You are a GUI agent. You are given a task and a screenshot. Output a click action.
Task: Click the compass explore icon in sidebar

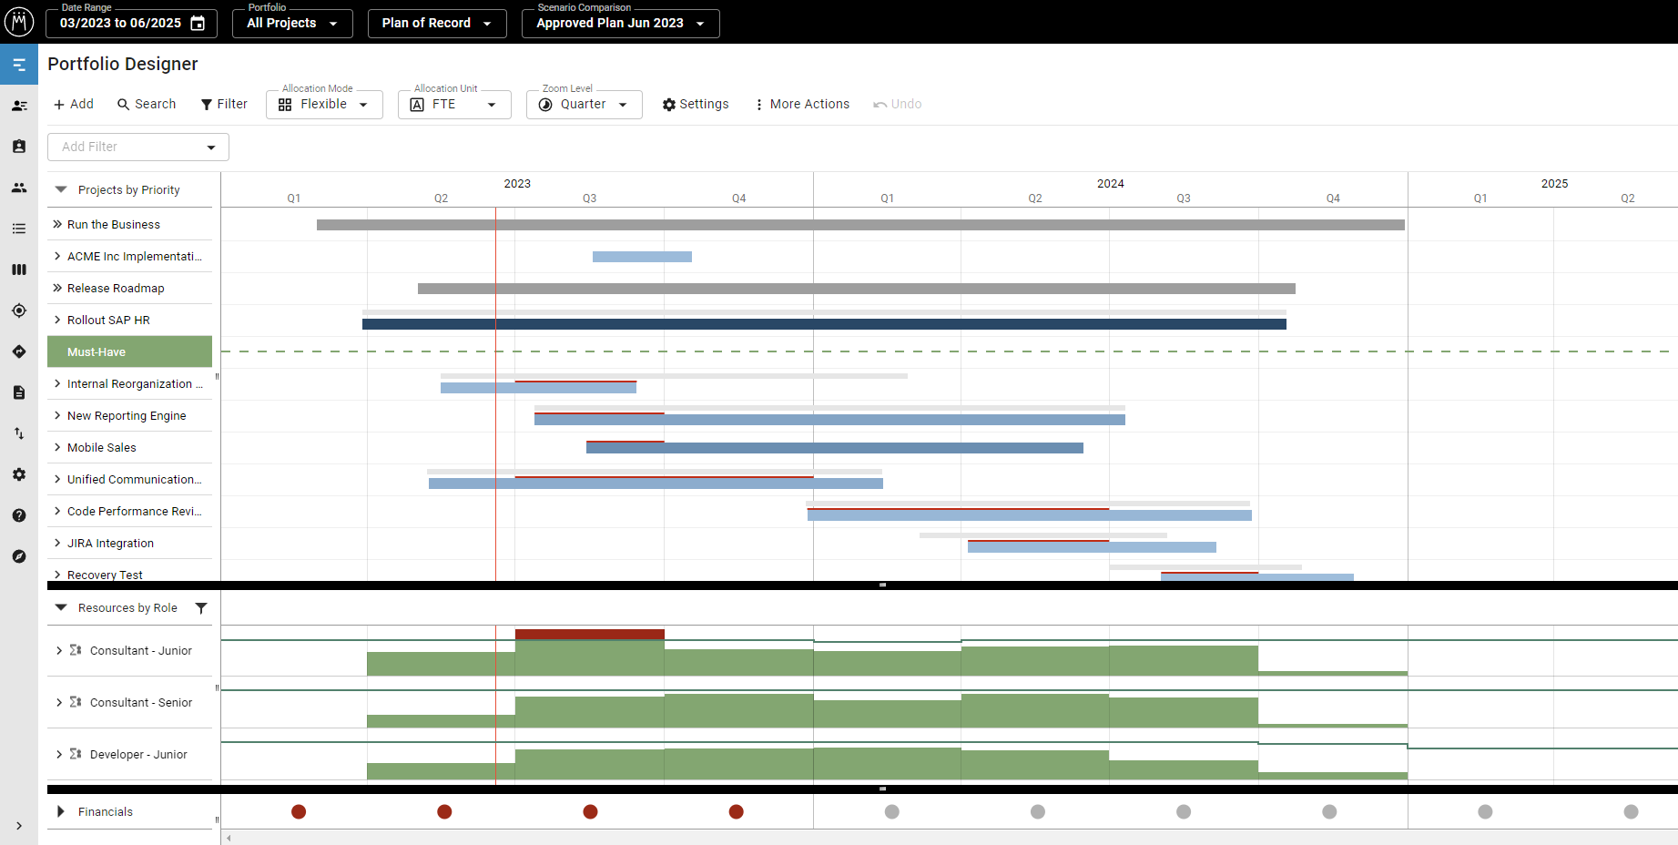pyautogui.click(x=19, y=556)
